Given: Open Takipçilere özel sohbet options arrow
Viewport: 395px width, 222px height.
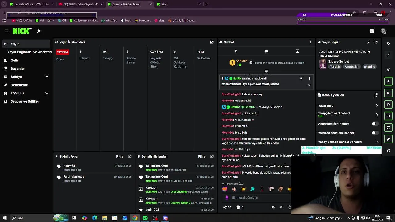Looking at the screenshot, I should point(377,115).
